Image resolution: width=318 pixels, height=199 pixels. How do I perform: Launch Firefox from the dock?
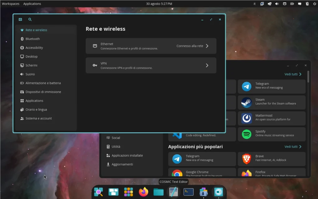(x=143, y=192)
